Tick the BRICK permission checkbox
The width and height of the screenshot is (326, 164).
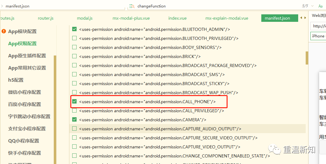(74, 56)
